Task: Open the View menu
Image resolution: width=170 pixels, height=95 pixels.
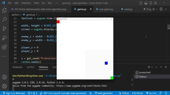Action: [x=36, y=3]
